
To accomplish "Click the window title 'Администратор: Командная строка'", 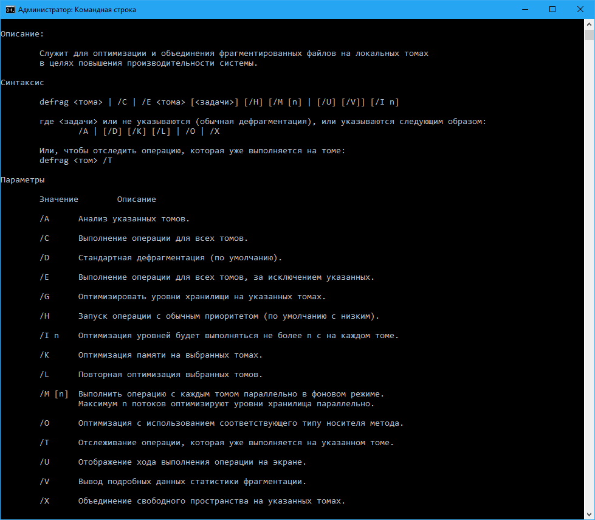I will [77, 10].
